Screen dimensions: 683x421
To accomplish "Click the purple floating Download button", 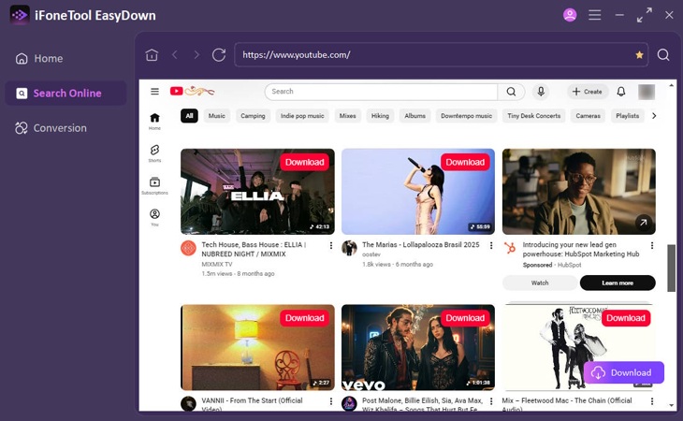I will 623,372.
